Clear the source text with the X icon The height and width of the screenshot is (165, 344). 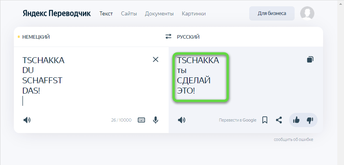pyautogui.click(x=156, y=60)
